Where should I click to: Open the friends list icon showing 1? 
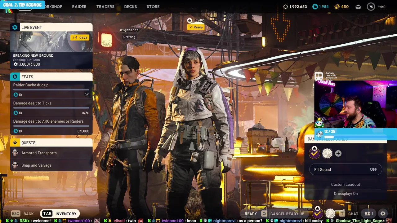coord(369,213)
